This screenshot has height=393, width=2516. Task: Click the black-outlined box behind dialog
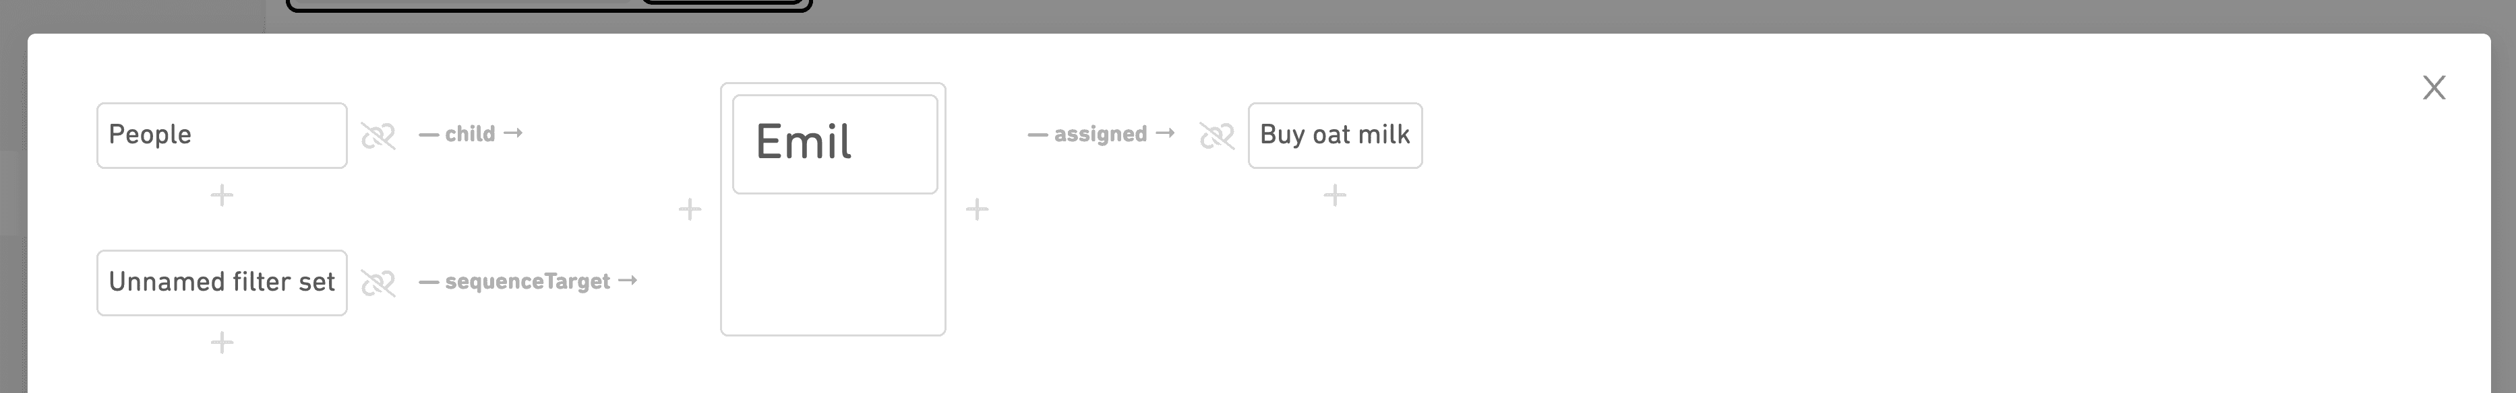pyautogui.click(x=549, y=6)
